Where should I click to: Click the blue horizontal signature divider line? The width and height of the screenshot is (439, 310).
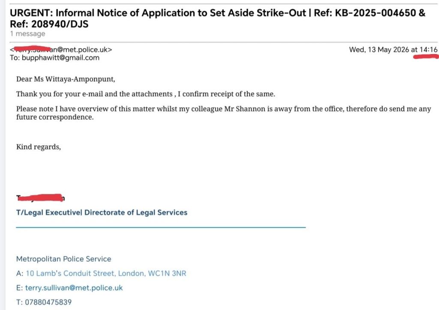pyautogui.click(x=161, y=227)
